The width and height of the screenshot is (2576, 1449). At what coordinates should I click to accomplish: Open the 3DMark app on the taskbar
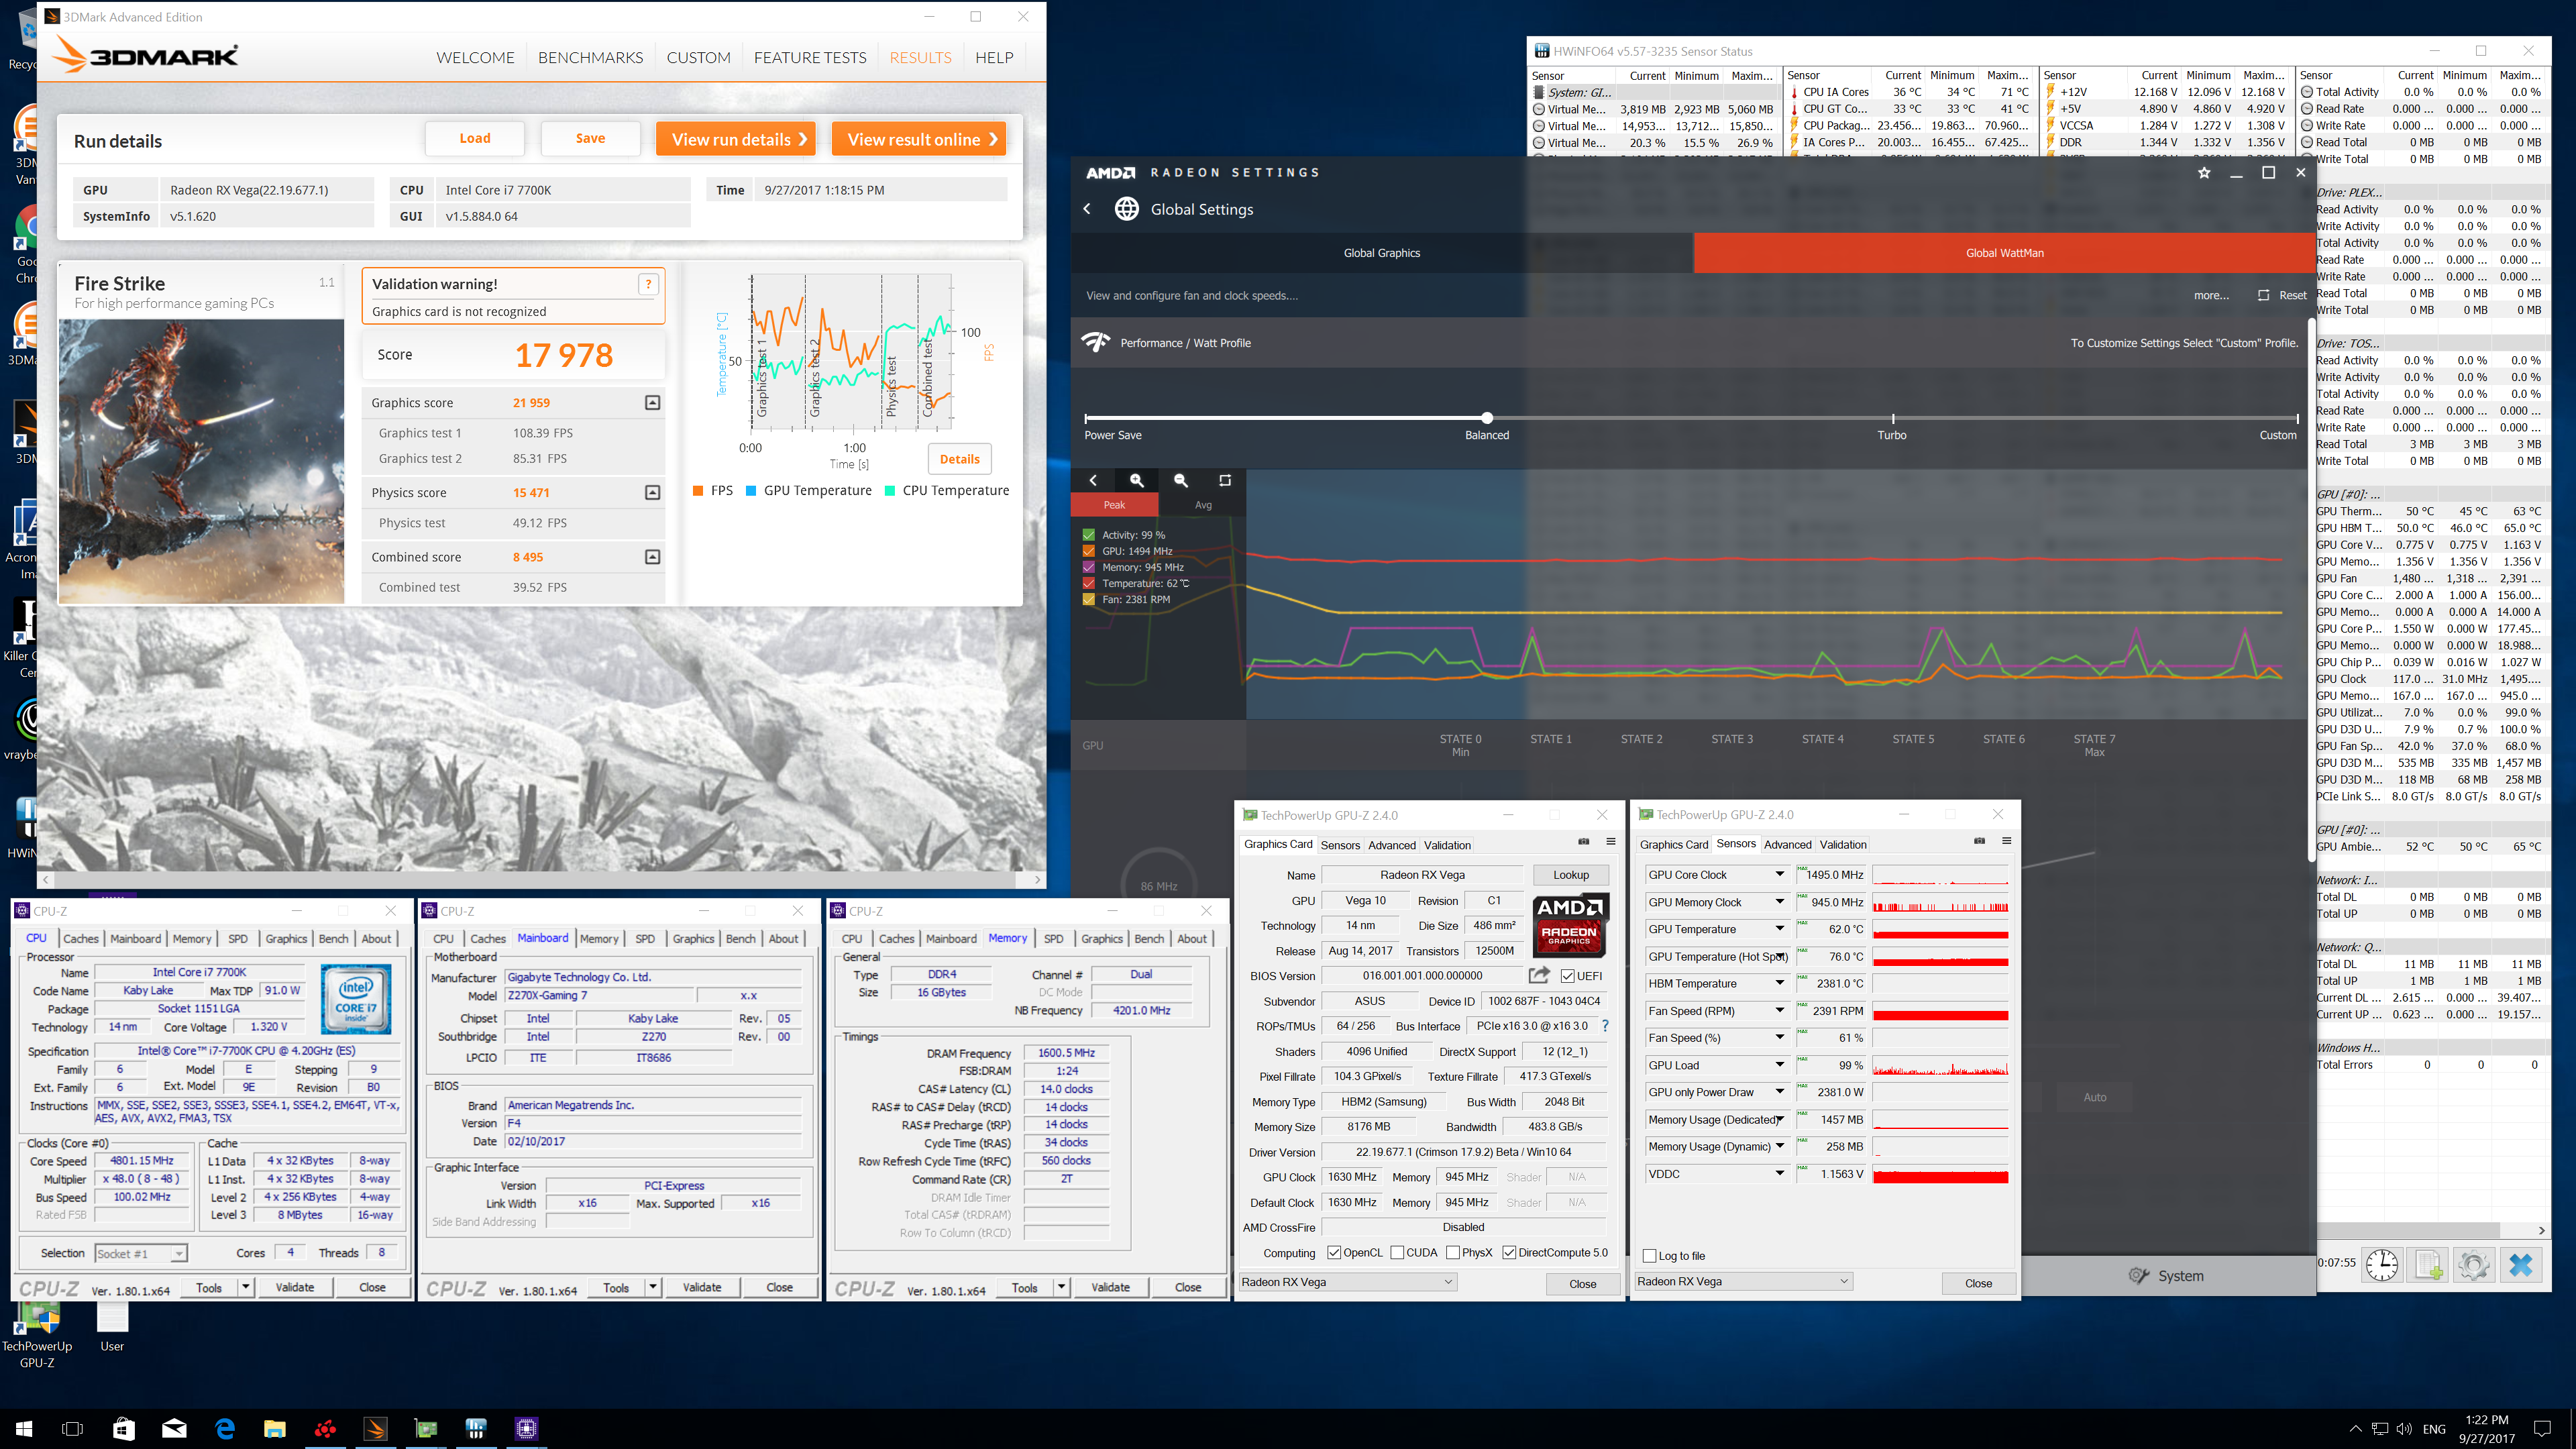coord(376,1429)
